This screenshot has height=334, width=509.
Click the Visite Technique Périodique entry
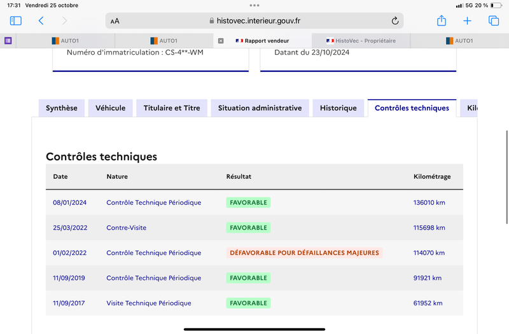(149, 303)
